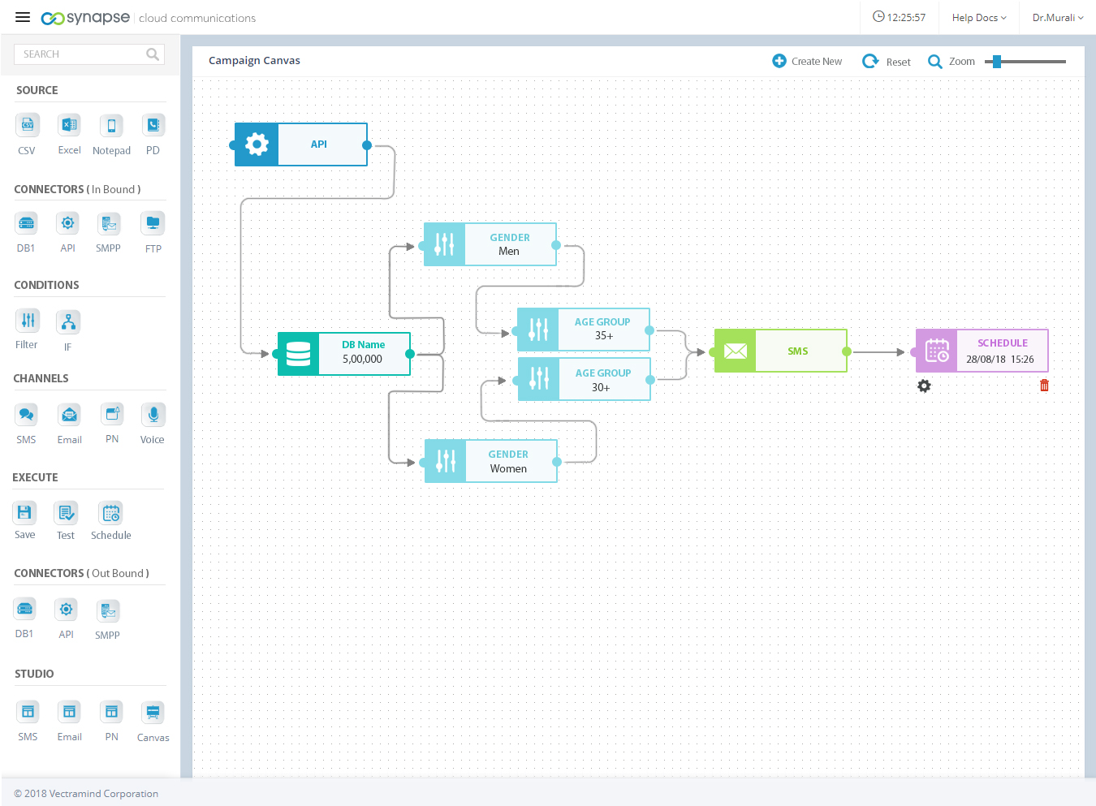Click the Reset button

[887, 62]
